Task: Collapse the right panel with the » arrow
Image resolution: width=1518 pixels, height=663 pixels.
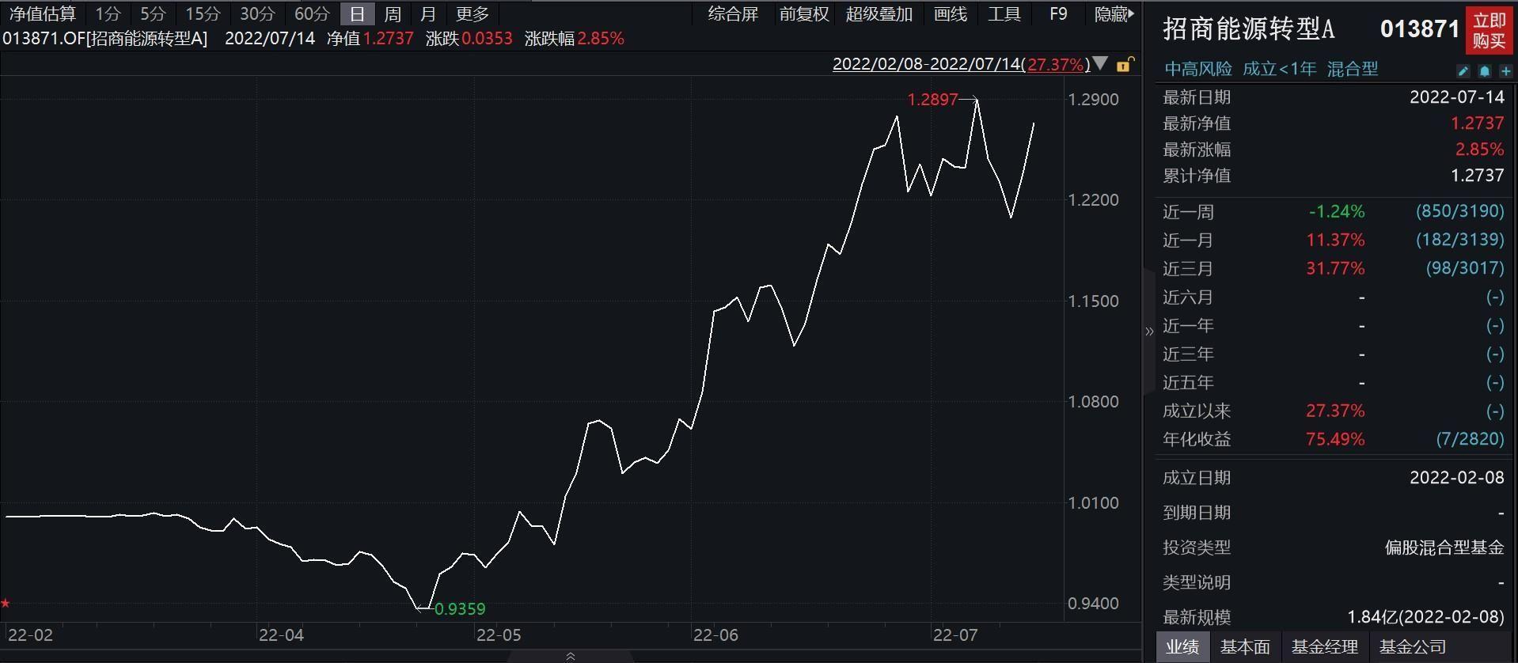Action: coord(1149,331)
